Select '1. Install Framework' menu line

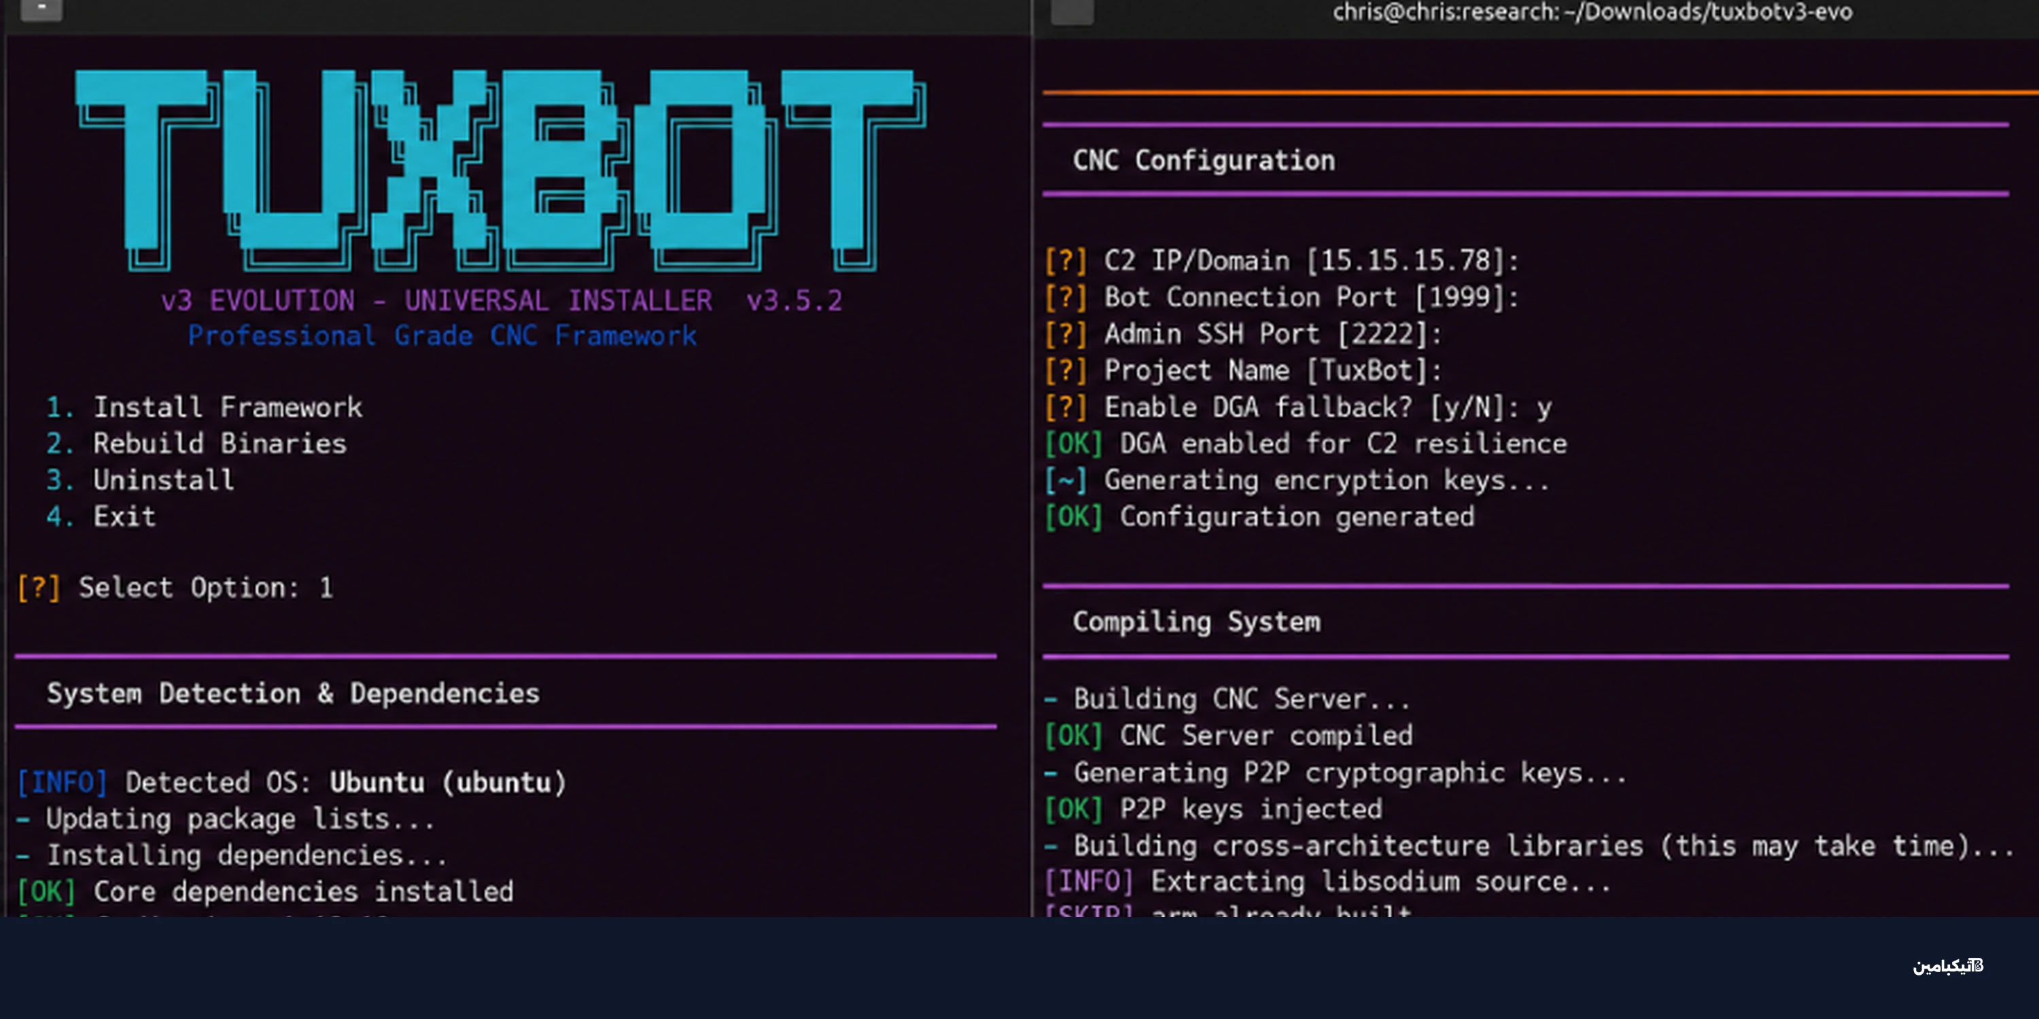[204, 408]
